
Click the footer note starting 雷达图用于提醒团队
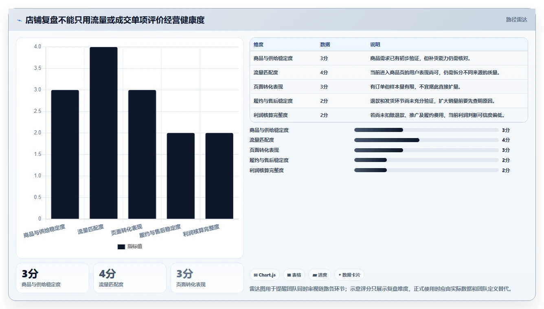click(x=380, y=289)
